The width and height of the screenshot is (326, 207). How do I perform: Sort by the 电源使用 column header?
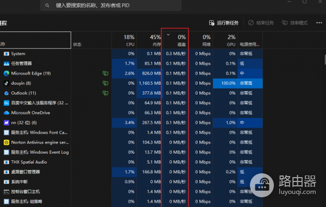coord(250,40)
